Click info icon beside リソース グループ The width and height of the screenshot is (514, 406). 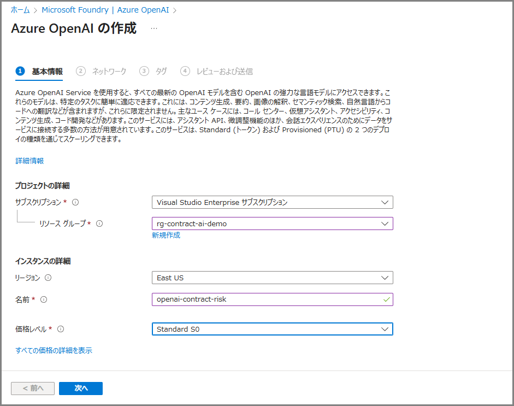click(99, 223)
